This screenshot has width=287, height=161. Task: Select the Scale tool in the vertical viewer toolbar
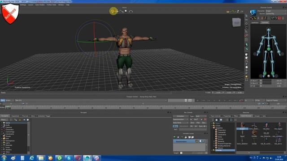pos(246,31)
